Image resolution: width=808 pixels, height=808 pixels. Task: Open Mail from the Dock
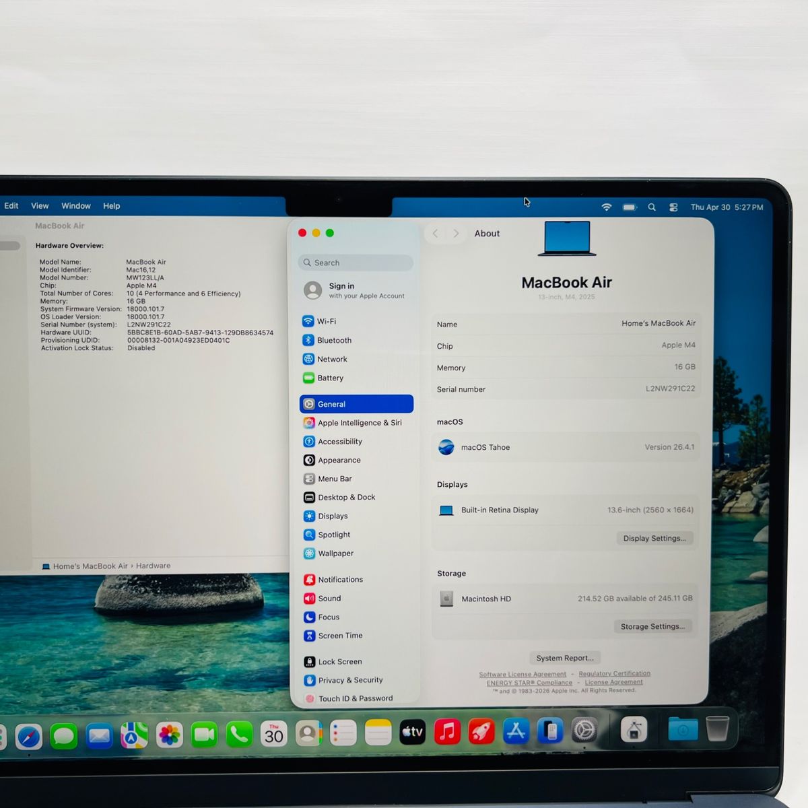pyautogui.click(x=99, y=735)
